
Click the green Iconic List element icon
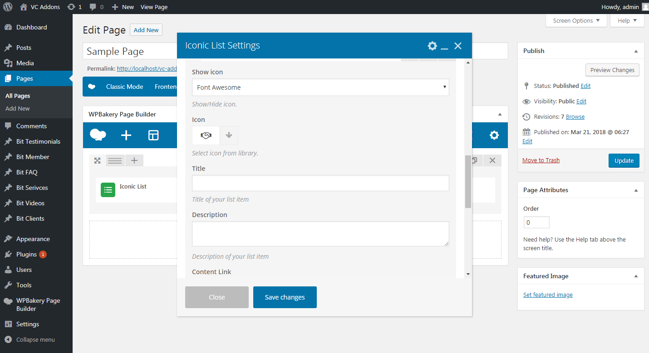(108, 190)
